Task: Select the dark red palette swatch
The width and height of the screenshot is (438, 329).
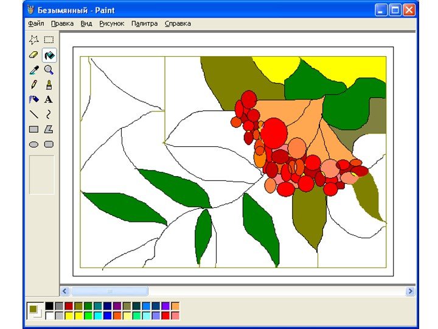Action: point(69,306)
